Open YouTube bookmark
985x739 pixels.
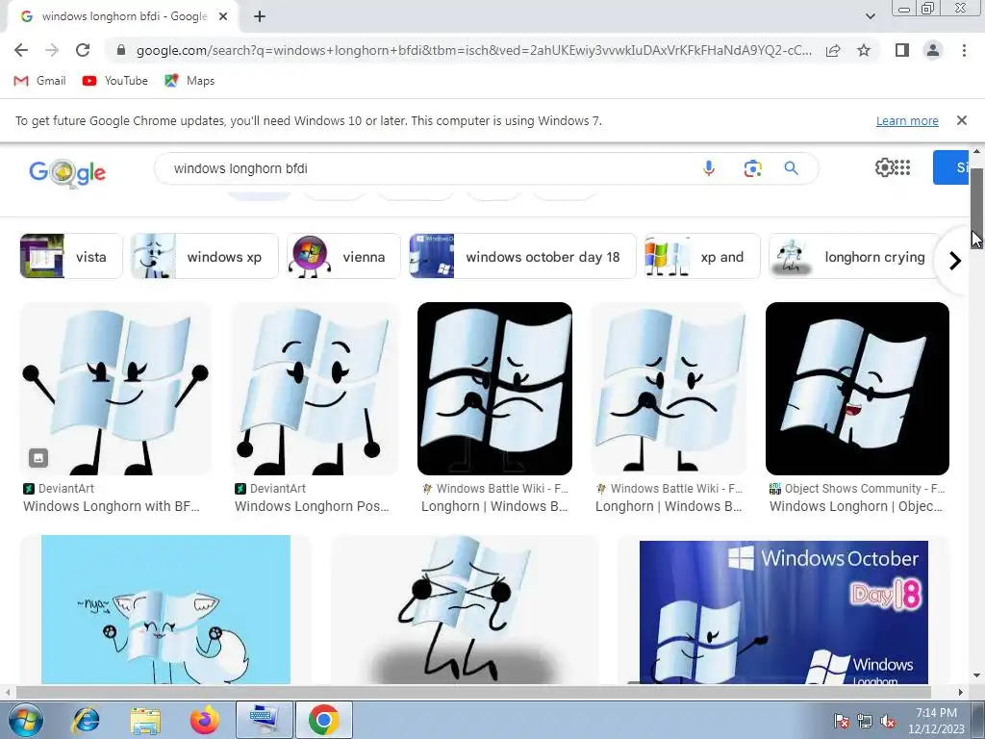[115, 81]
